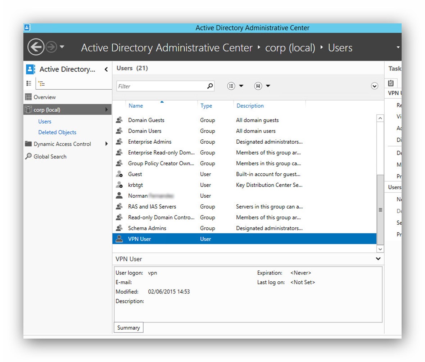Select the Domain Users group icon
This screenshot has width=425, height=362.
pos(119,131)
